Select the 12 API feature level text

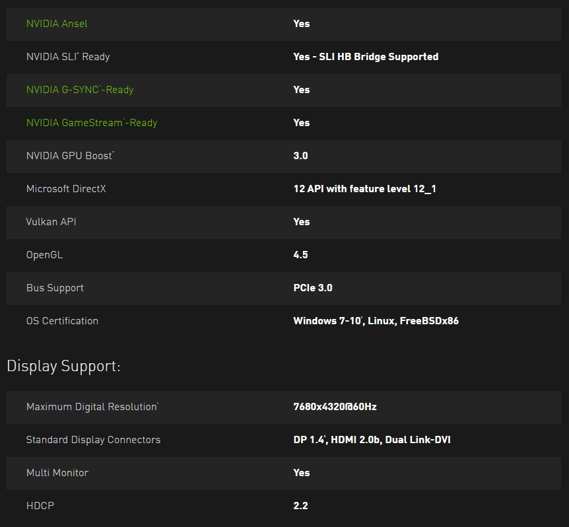click(x=364, y=189)
